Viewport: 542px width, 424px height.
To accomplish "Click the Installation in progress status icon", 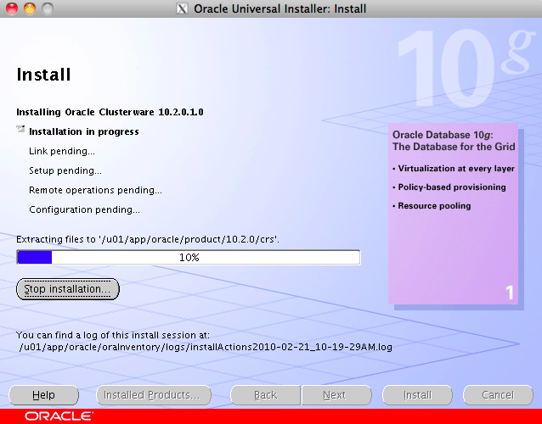I will [x=20, y=131].
